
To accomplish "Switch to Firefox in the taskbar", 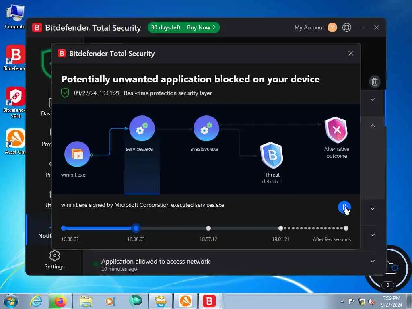I will [x=61, y=301].
